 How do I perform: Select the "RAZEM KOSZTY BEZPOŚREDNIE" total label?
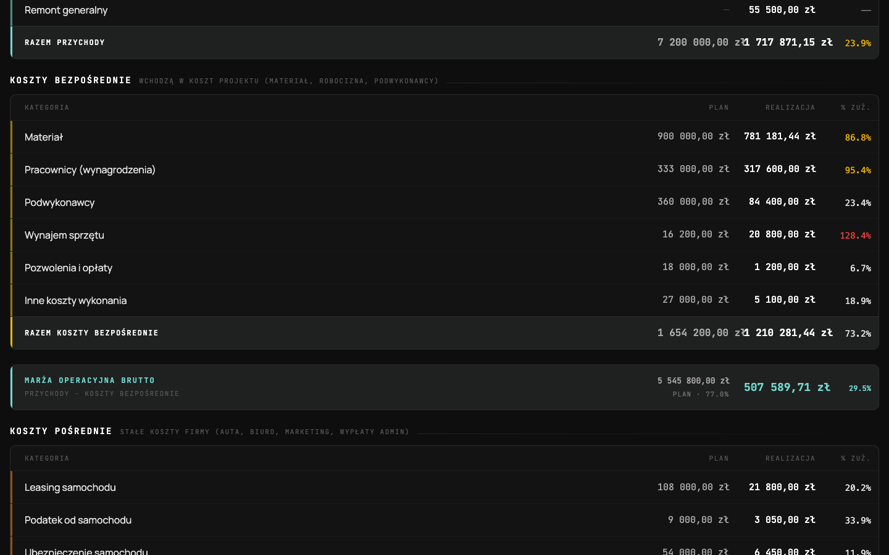(91, 333)
